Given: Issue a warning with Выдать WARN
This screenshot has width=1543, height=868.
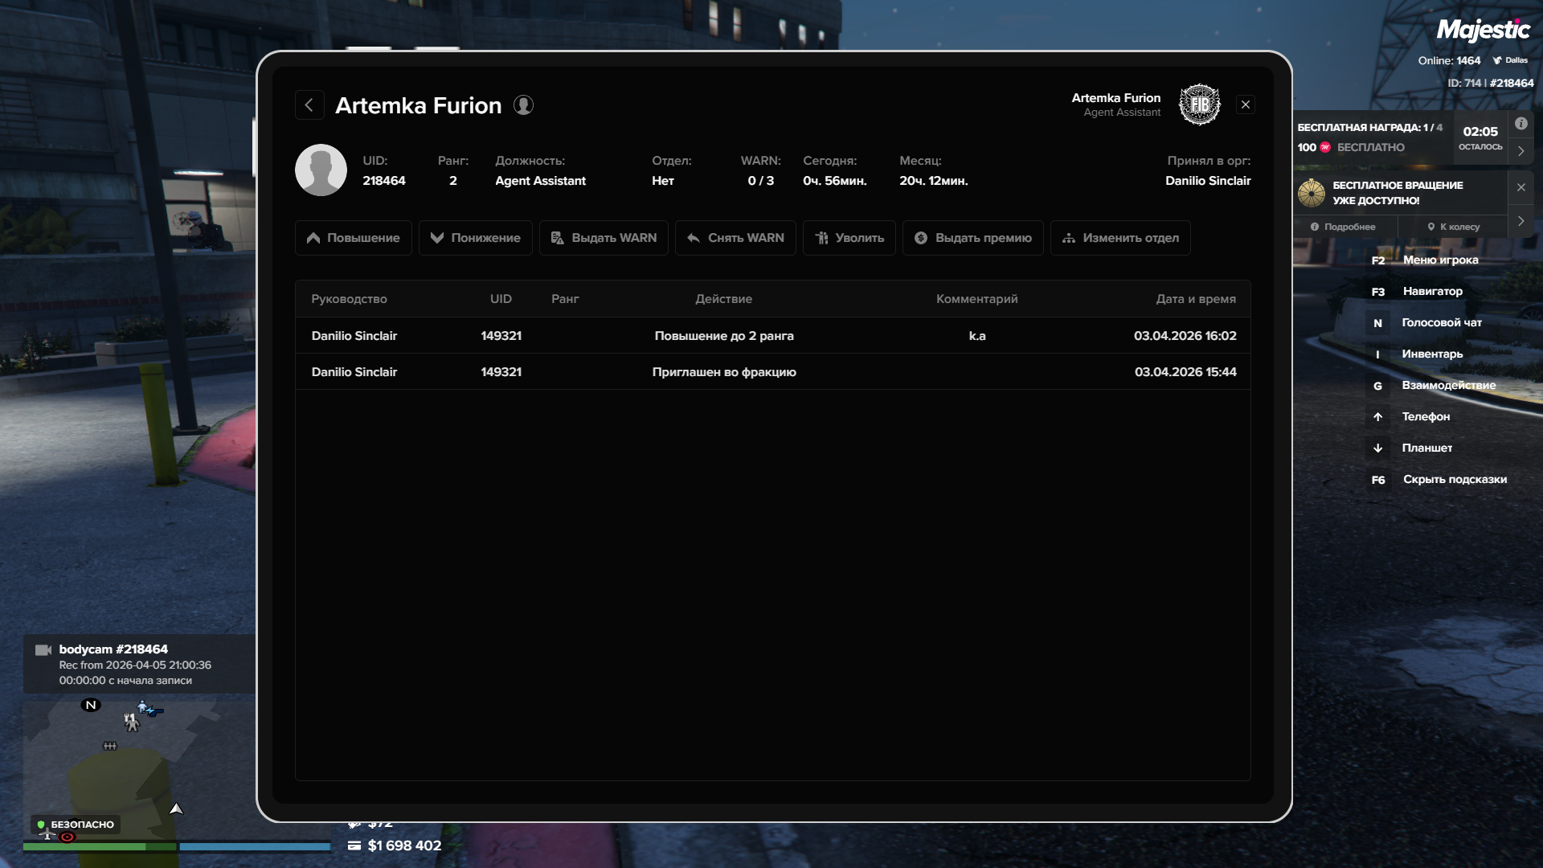Looking at the screenshot, I should point(604,238).
